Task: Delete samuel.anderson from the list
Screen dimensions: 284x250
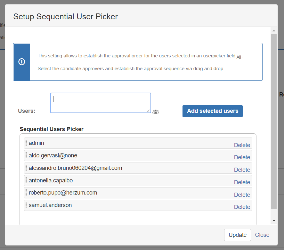Action: pyautogui.click(x=242, y=207)
